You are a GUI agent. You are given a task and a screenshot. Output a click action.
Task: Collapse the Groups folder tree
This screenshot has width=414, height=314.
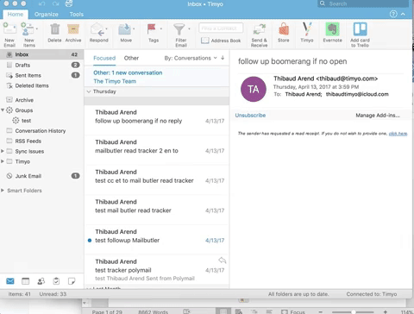(x=3, y=110)
